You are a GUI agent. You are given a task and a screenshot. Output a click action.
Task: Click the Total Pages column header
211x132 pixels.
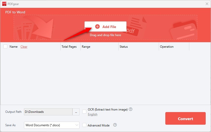[x=69, y=47]
